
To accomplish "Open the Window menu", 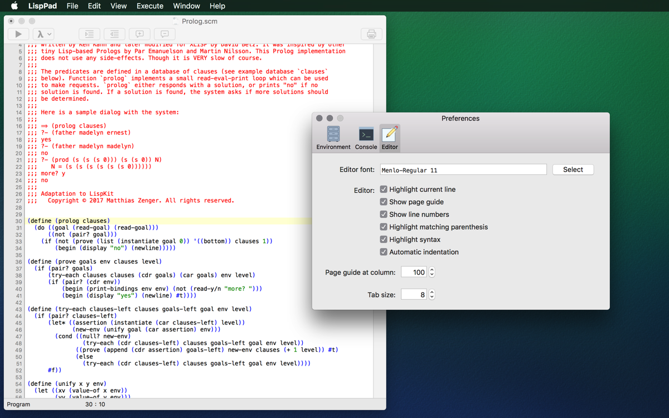I will (186, 6).
